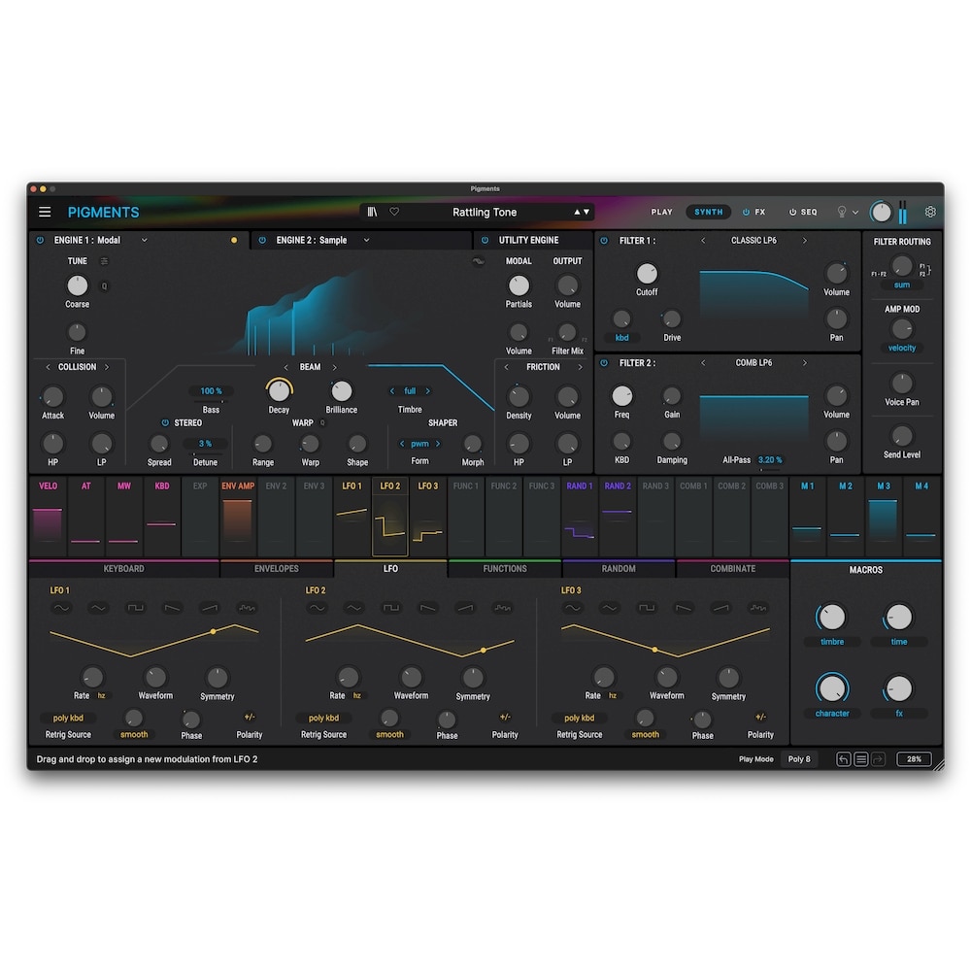This screenshot has width=971, height=971.
Task: Click the Filter 1 Cutoff knob
Action: pos(647,274)
